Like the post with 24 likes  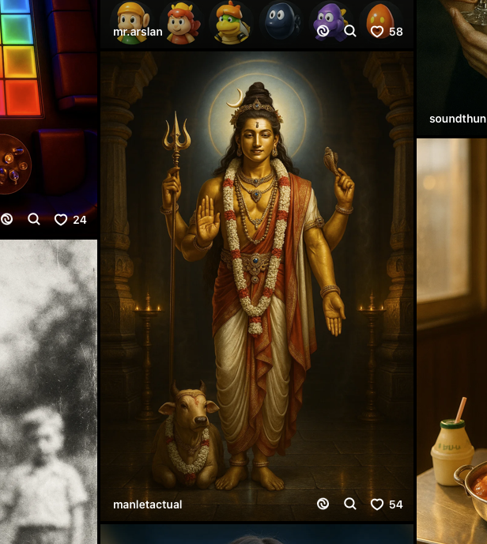(x=61, y=220)
